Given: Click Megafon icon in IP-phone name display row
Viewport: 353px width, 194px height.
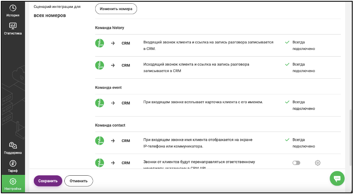Looking at the screenshot, I should pos(99,141).
